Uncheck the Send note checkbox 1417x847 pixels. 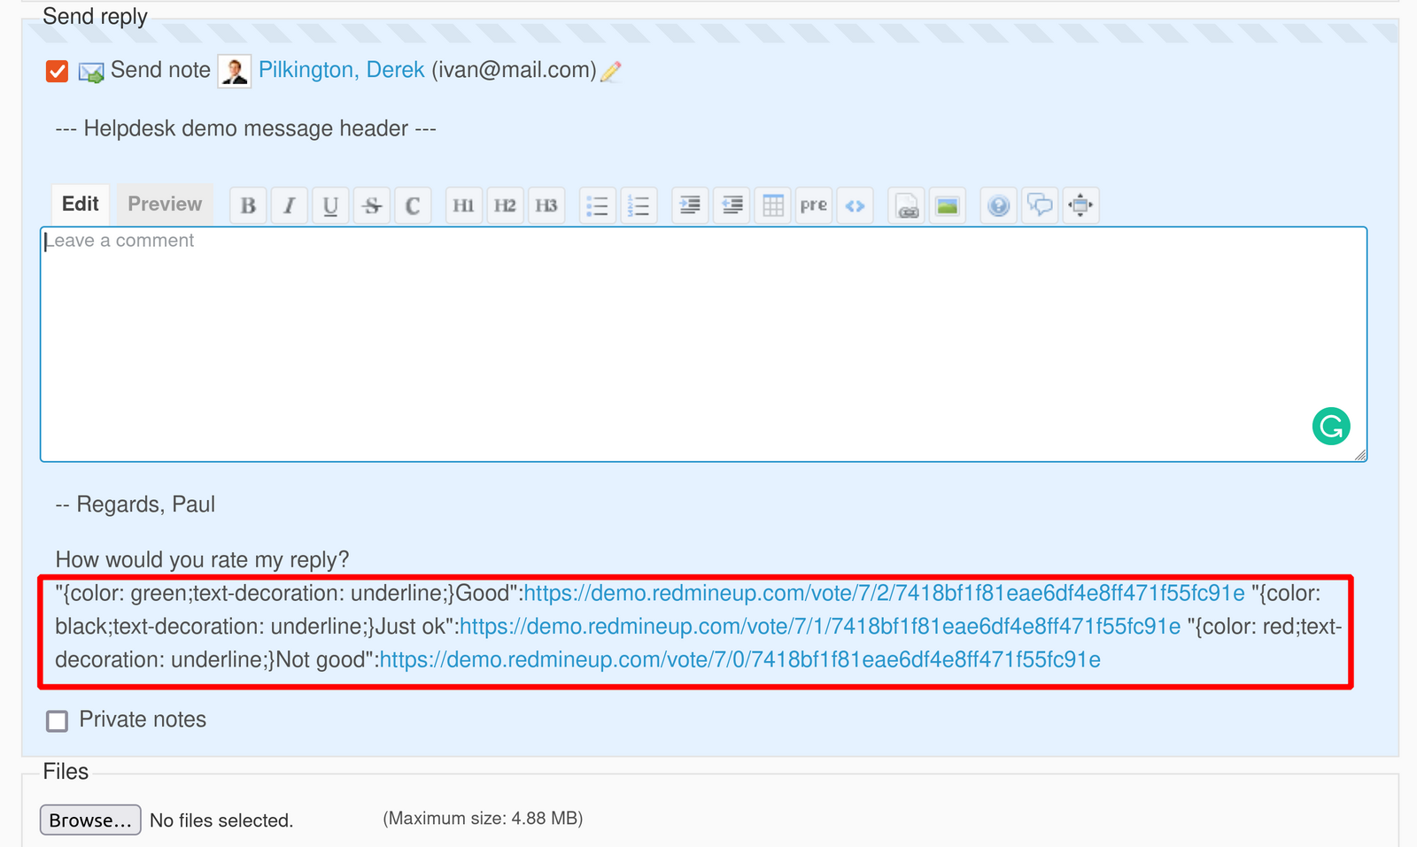(x=57, y=71)
